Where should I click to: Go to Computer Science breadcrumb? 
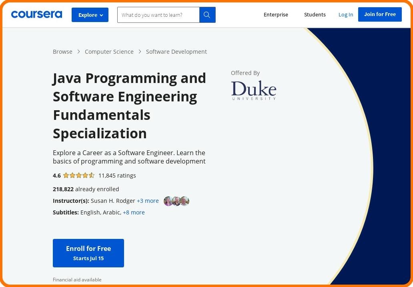click(109, 52)
